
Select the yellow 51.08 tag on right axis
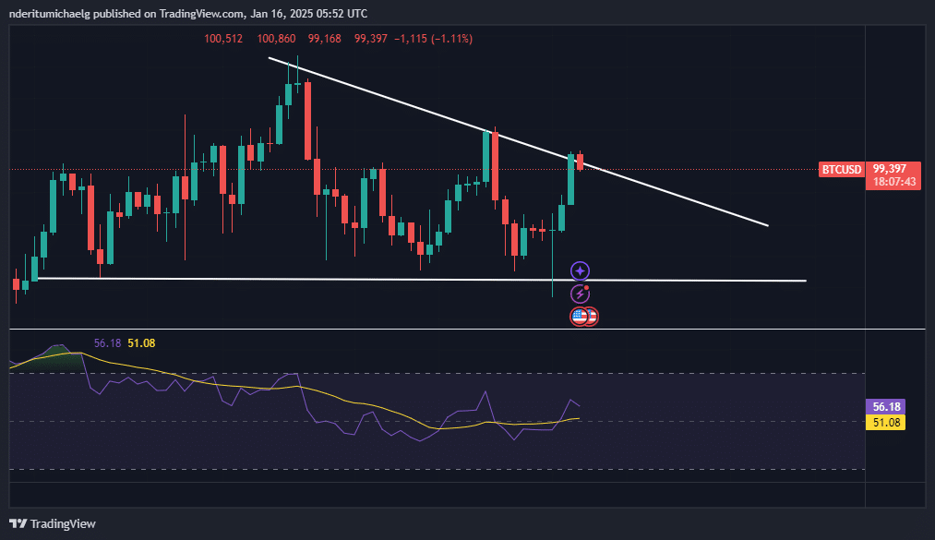[886, 422]
